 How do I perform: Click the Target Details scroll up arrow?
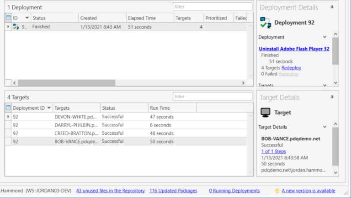[335, 124]
